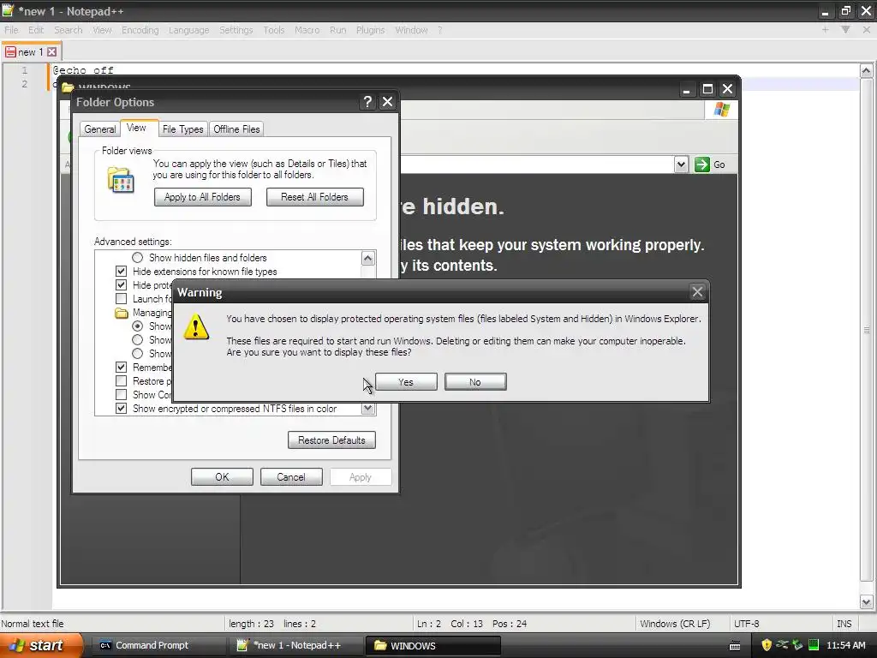Image resolution: width=877 pixels, height=658 pixels.
Task: Click the green Go arrow button
Action: coord(702,164)
